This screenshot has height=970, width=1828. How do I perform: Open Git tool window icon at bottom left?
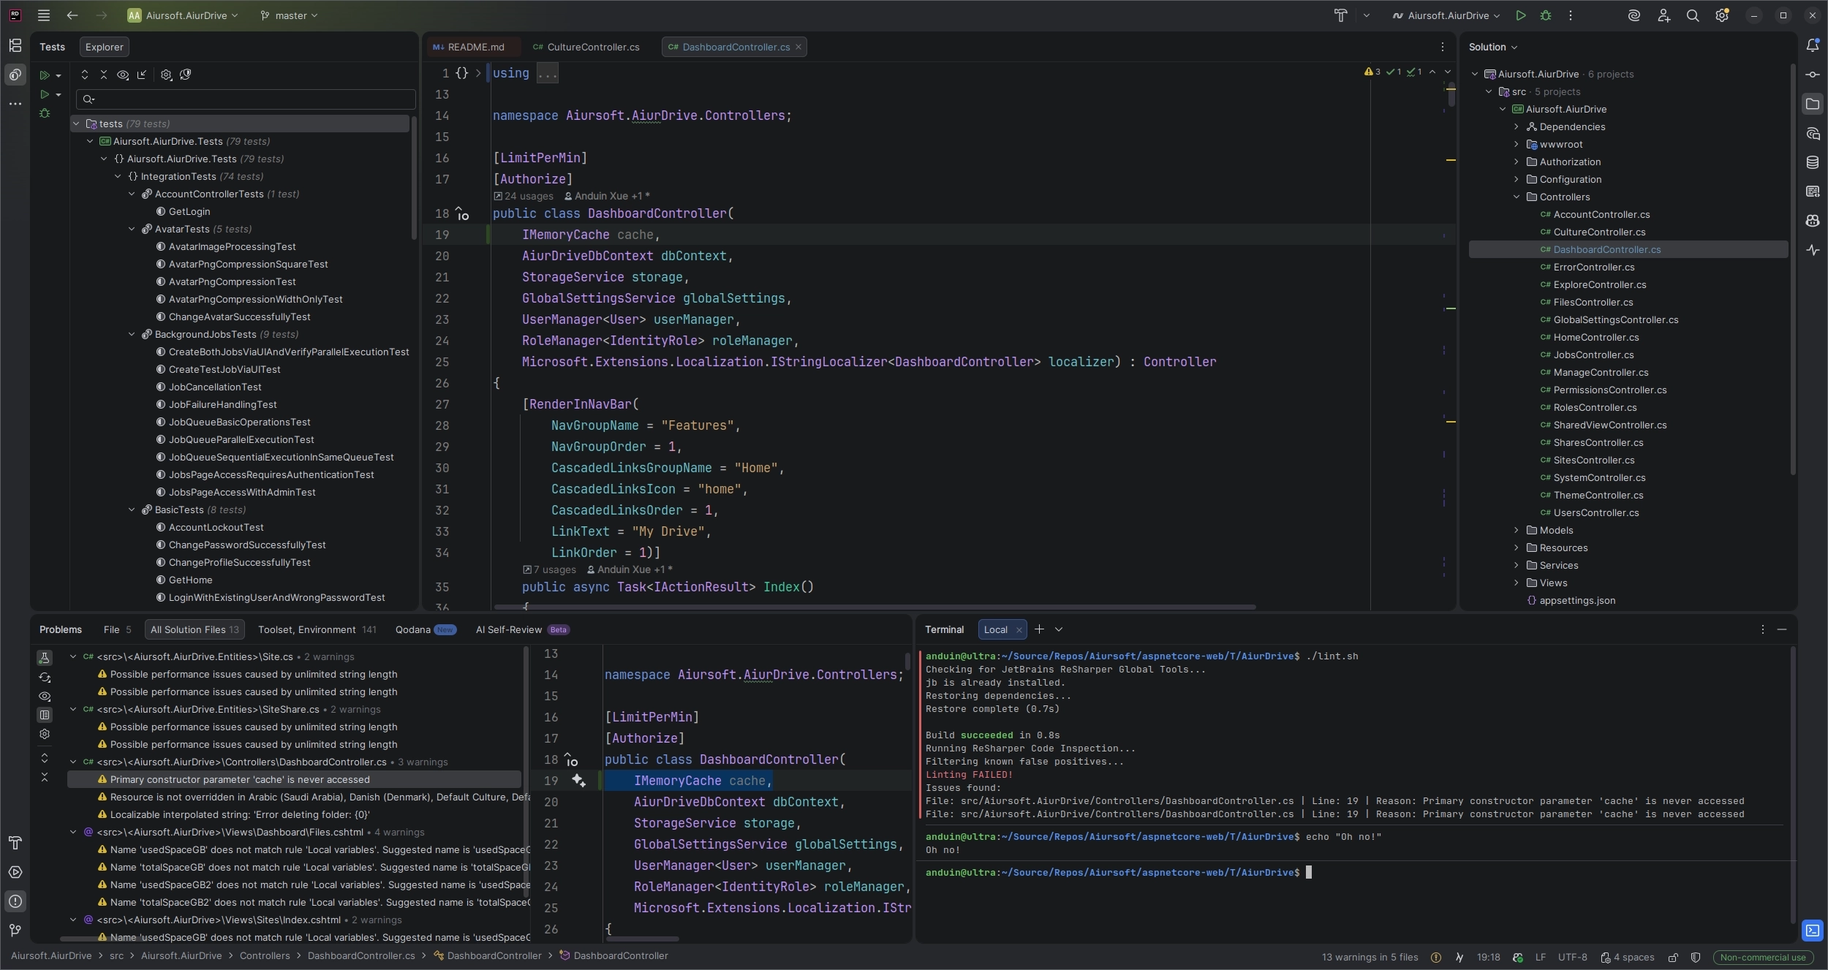tap(15, 931)
